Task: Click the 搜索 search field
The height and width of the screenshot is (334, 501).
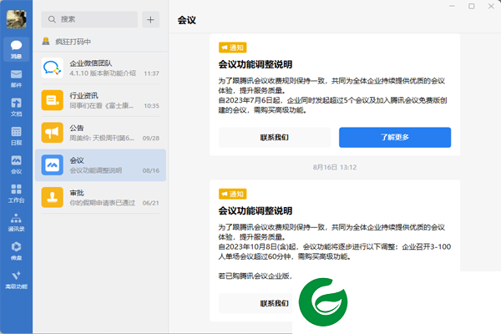Action: (x=89, y=19)
